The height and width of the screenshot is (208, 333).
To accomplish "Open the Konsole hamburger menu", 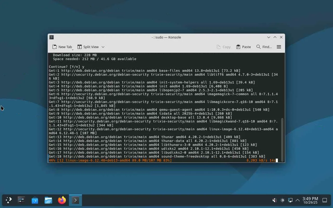I will click(279, 47).
